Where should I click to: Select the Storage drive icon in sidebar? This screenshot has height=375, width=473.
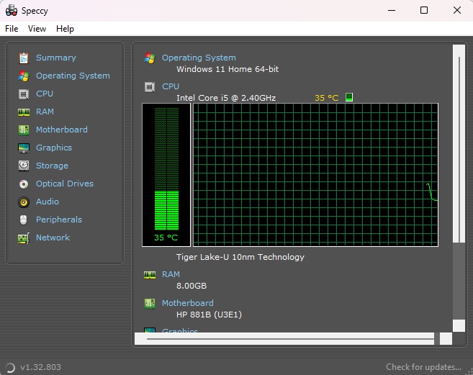pos(24,166)
